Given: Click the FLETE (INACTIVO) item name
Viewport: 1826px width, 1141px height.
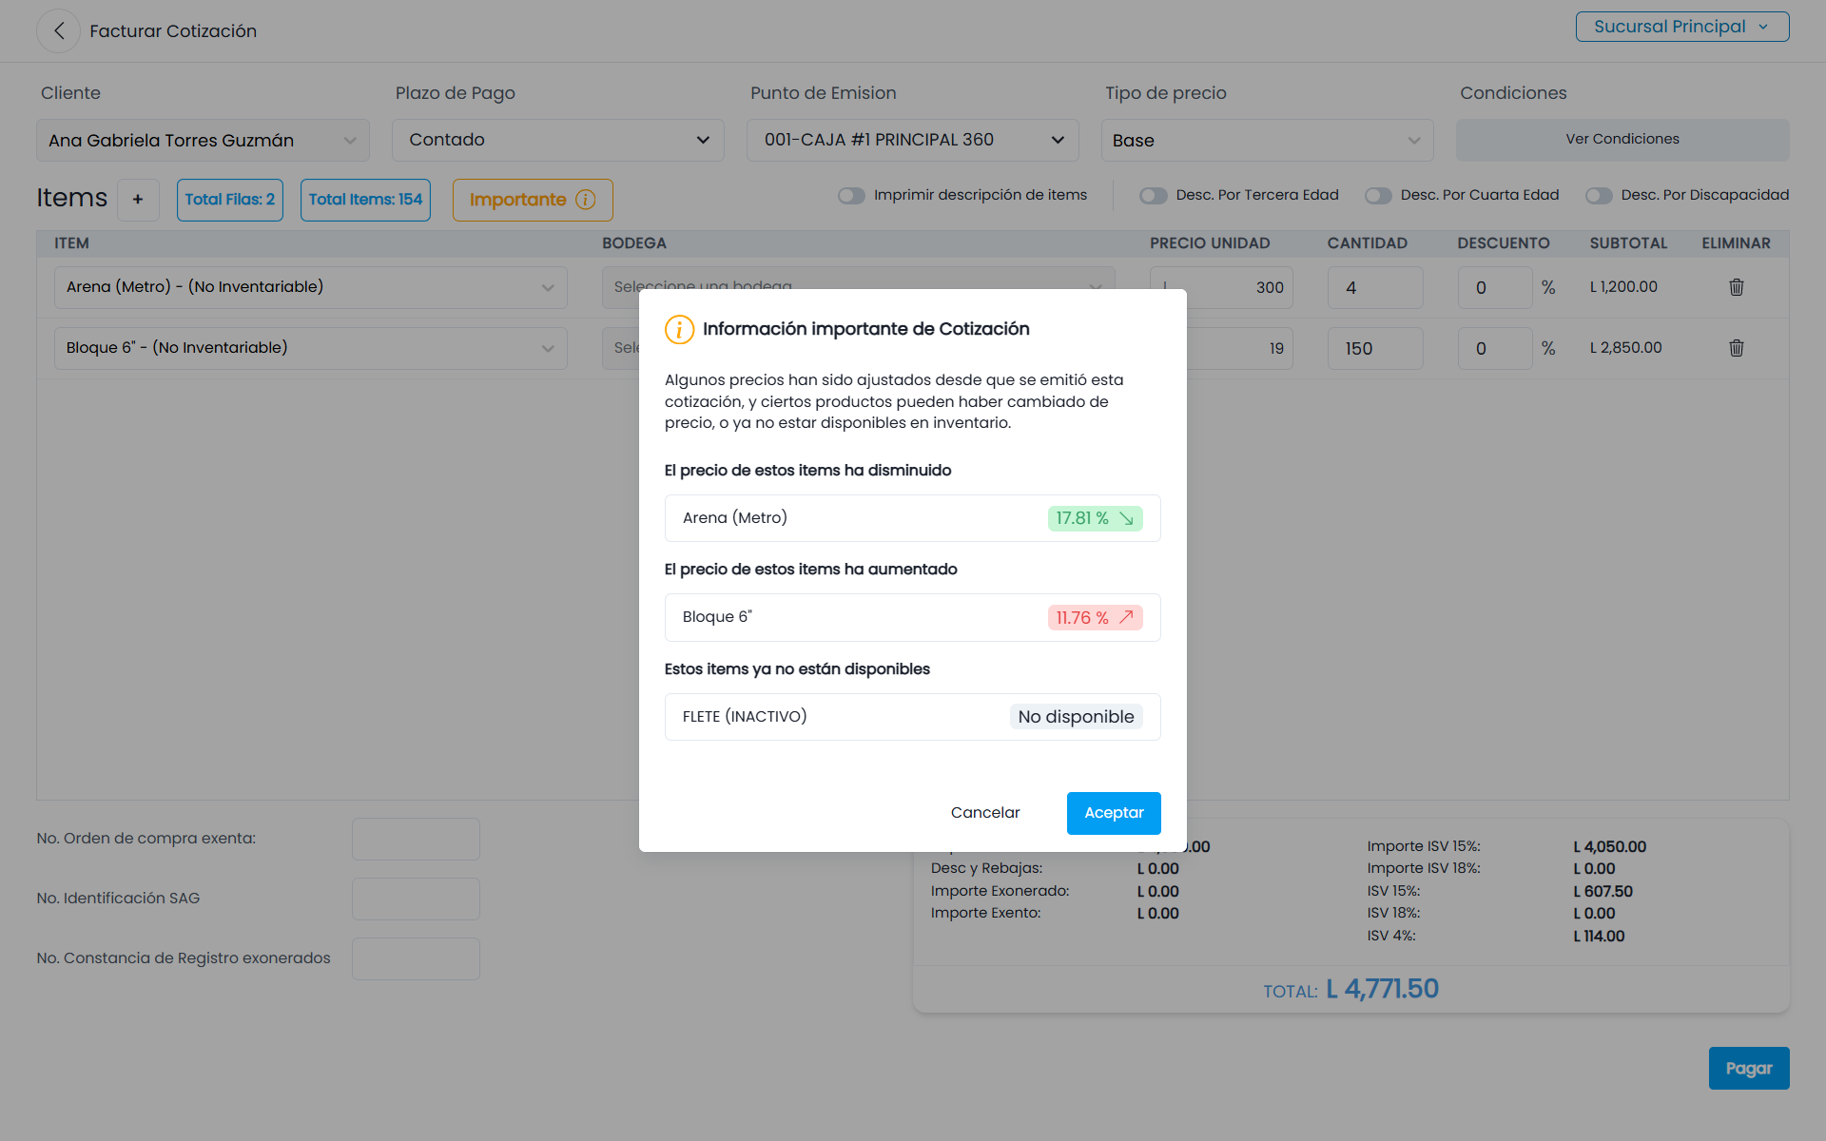Looking at the screenshot, I should (745, 717).
